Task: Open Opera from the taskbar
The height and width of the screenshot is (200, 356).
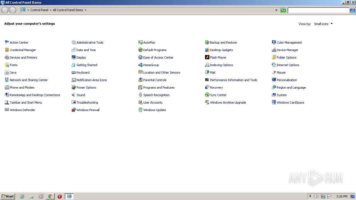Action: click(x=60, y=196)
